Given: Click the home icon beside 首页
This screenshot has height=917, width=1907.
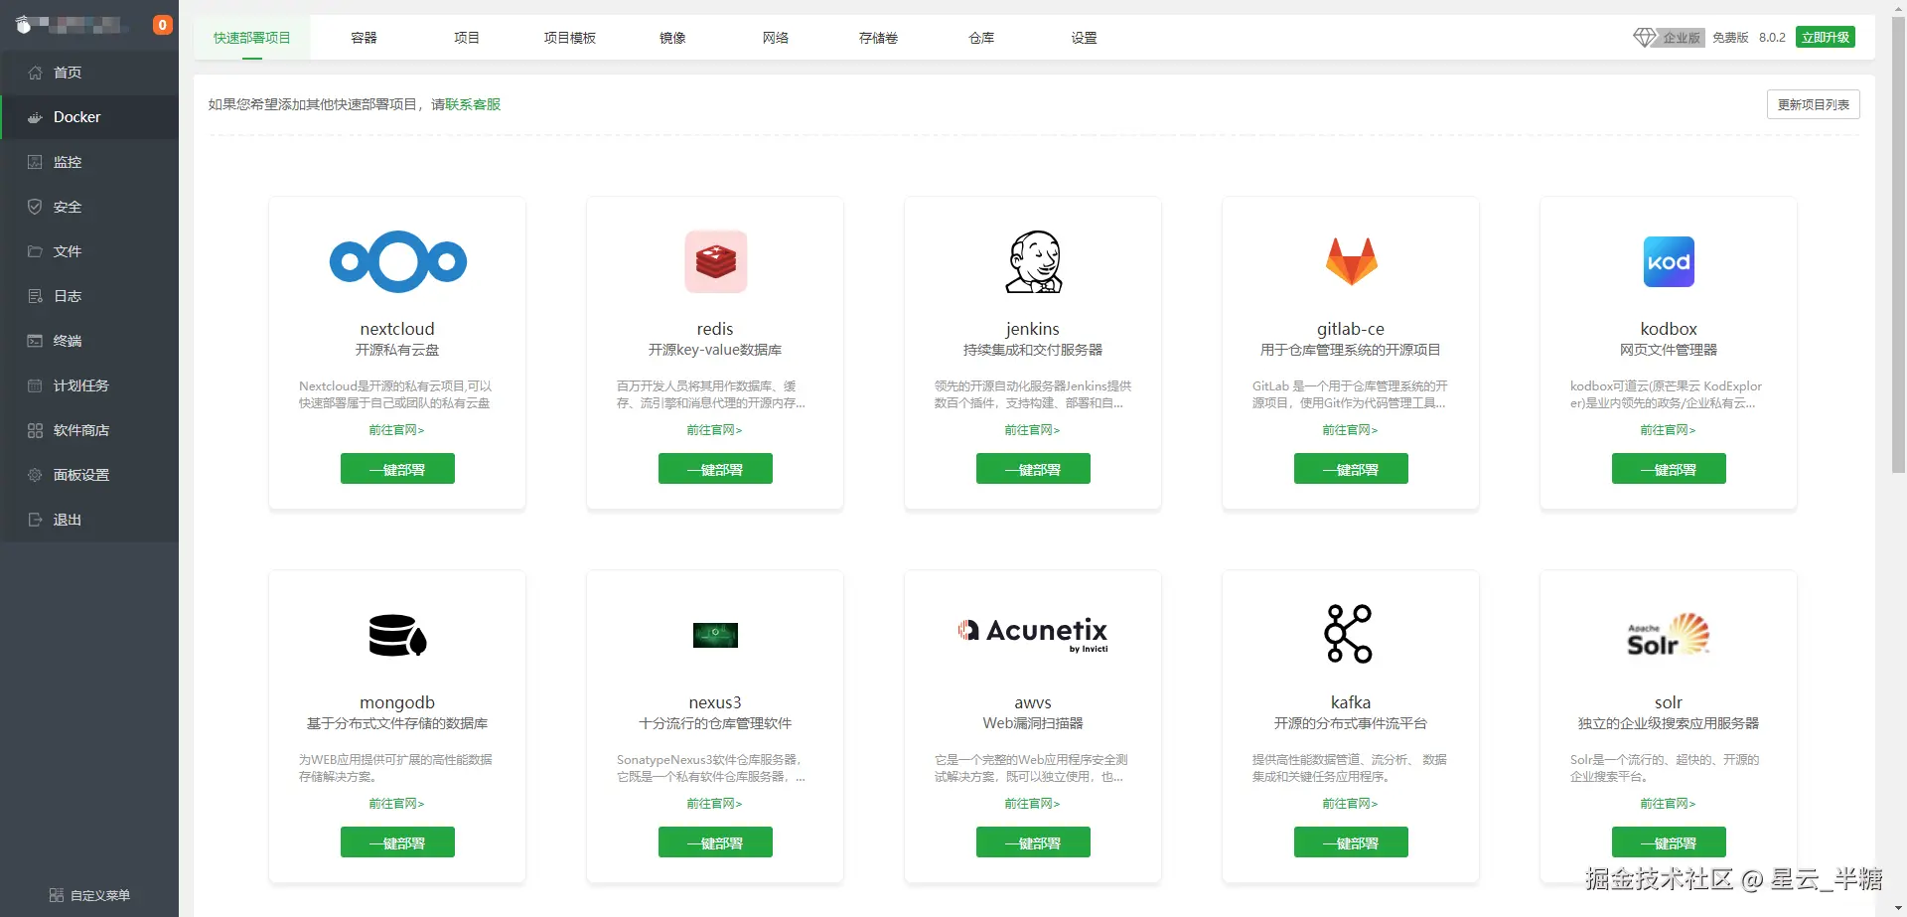Looking at the screenshot, I should [35, 73].
